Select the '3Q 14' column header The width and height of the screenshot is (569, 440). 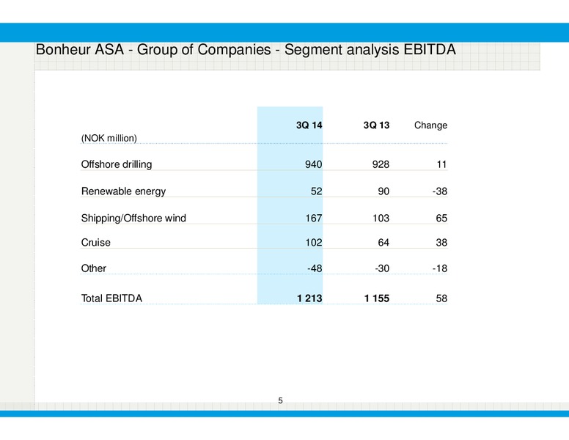(x=309, y=125)
